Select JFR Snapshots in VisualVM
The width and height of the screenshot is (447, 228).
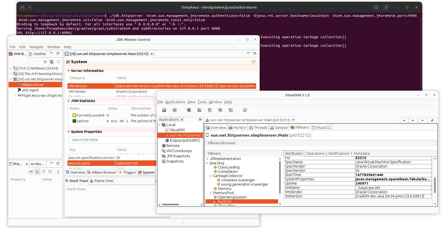tap(175, 156)
